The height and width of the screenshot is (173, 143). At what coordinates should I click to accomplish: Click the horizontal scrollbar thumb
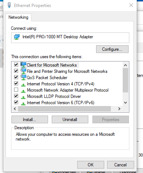tap(64, 109)
